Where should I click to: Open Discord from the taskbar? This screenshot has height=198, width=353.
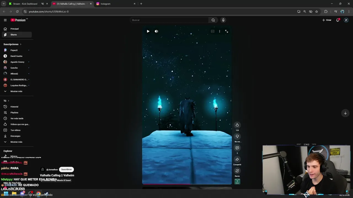tap(22, 194)
